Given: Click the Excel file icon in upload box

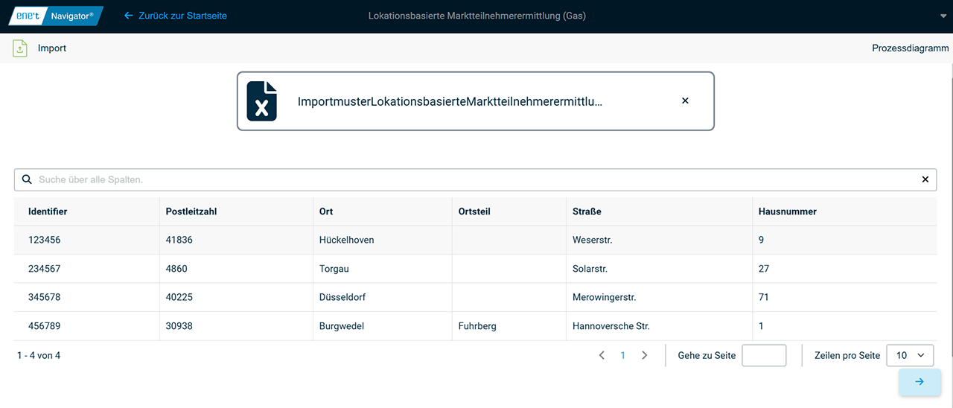Looking at the screenshot, I should [x=261, y=101].
